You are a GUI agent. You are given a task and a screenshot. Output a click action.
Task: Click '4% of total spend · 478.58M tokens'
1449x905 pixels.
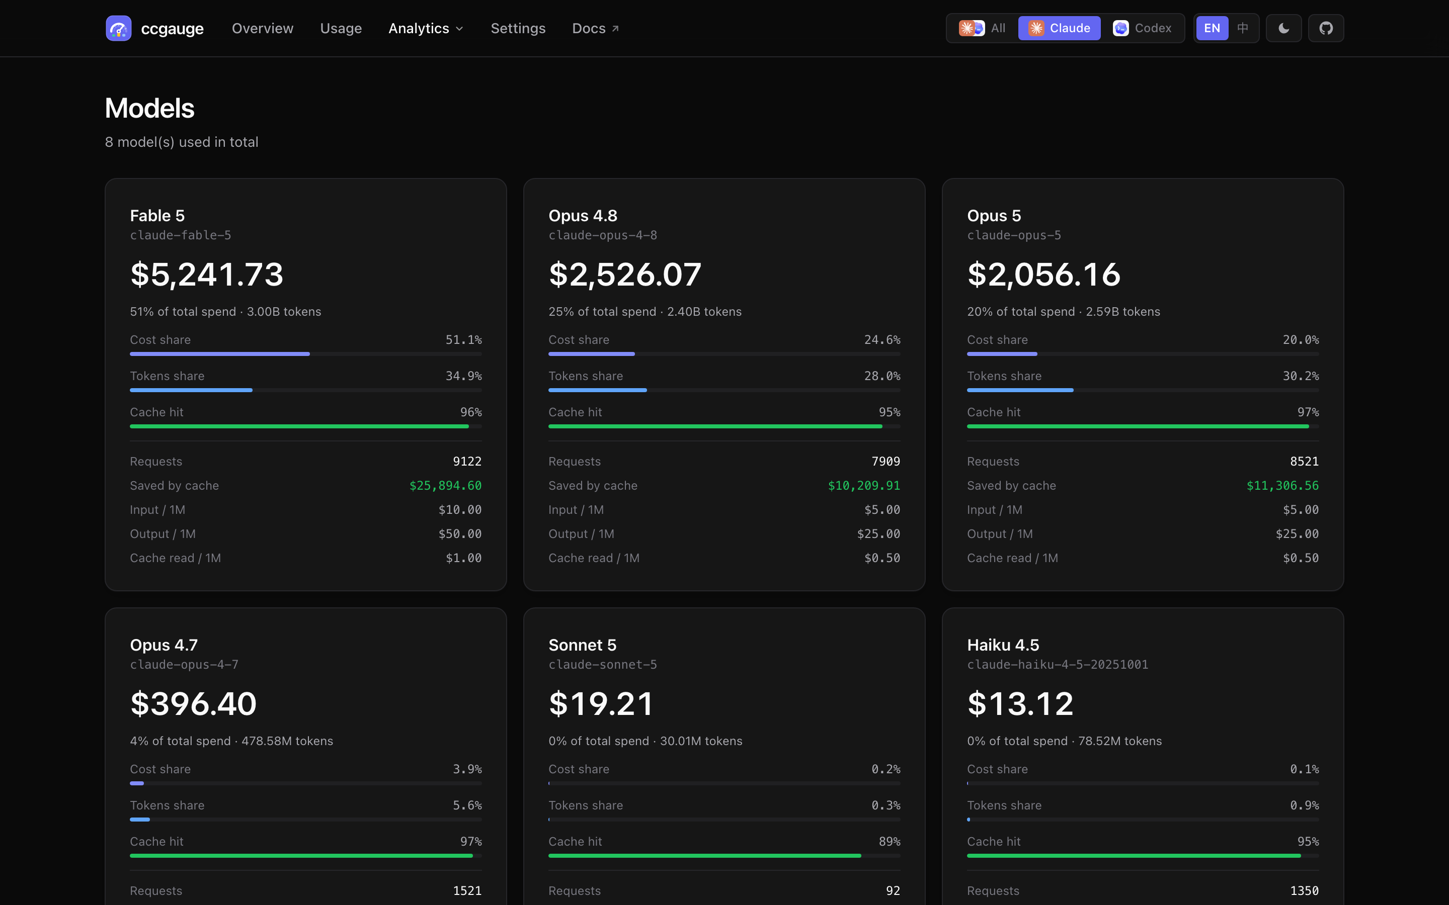231,741
